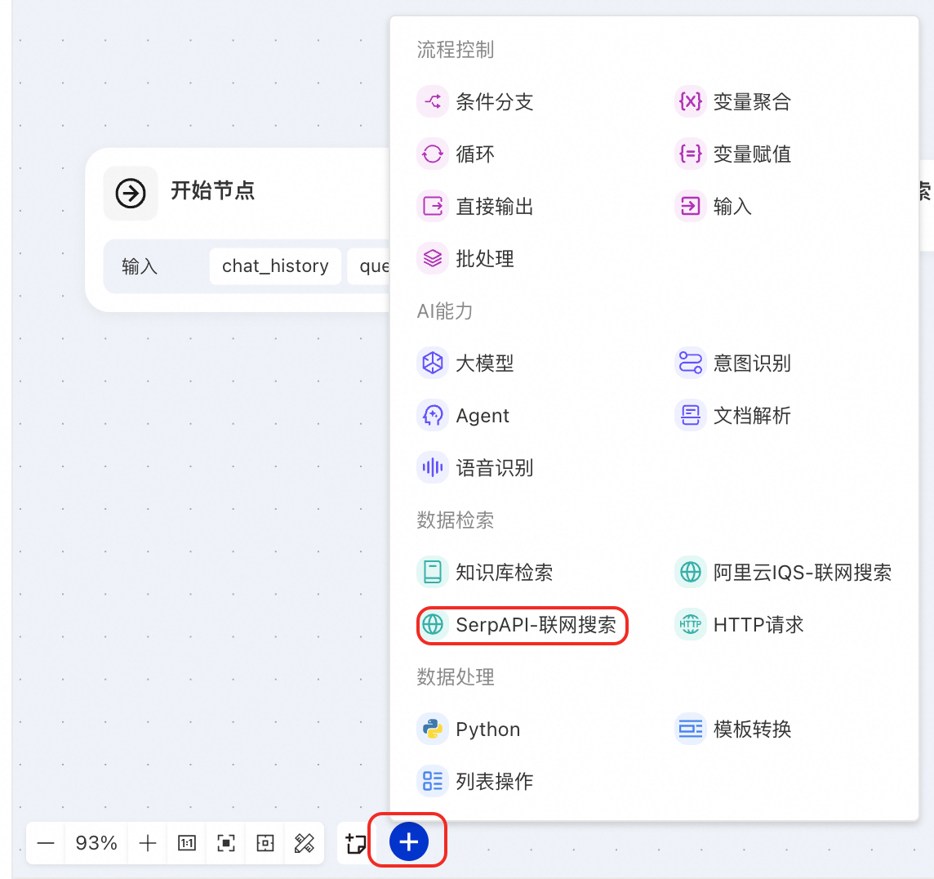This screenshot has height=879, width=934.
Task: Click the 数据检索 section heading
Action: (455, 520)
